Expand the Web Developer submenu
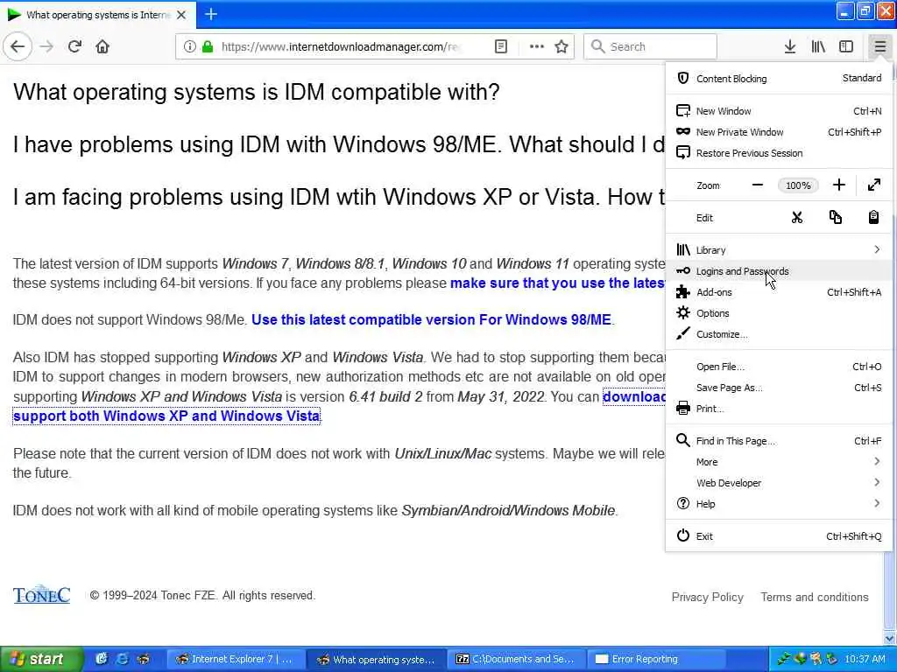 (x=779, y=483)
